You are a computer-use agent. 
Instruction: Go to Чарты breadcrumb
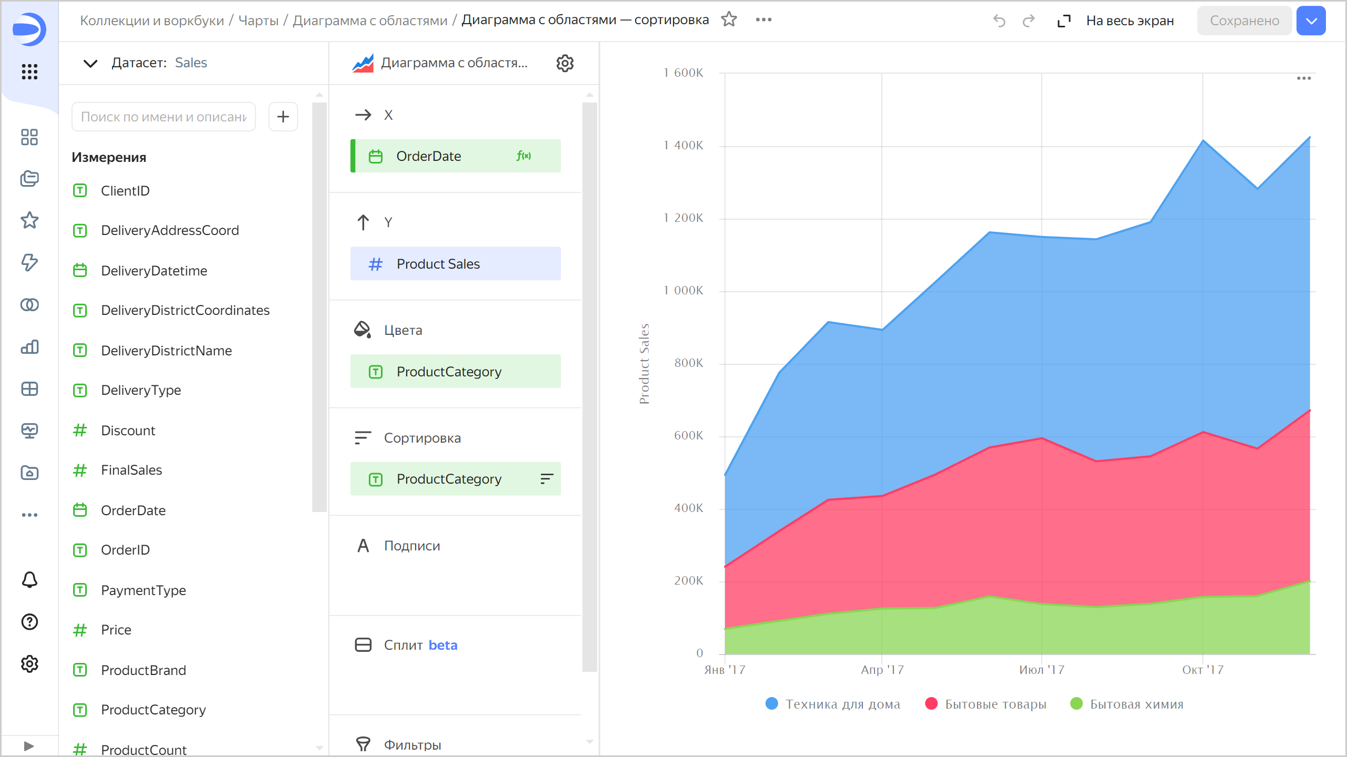[258, 21]
